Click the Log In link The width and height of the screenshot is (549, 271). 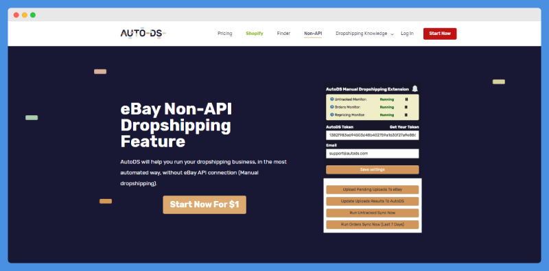(407, 34)
